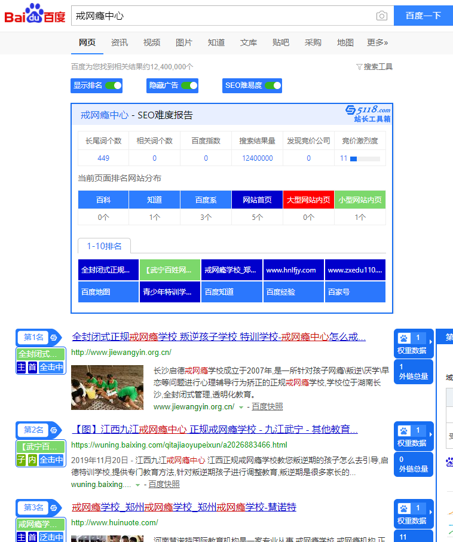Viewport: 453px width, 542px height.
Task: Switch to the 采购 tab
Action: [313, 42]
